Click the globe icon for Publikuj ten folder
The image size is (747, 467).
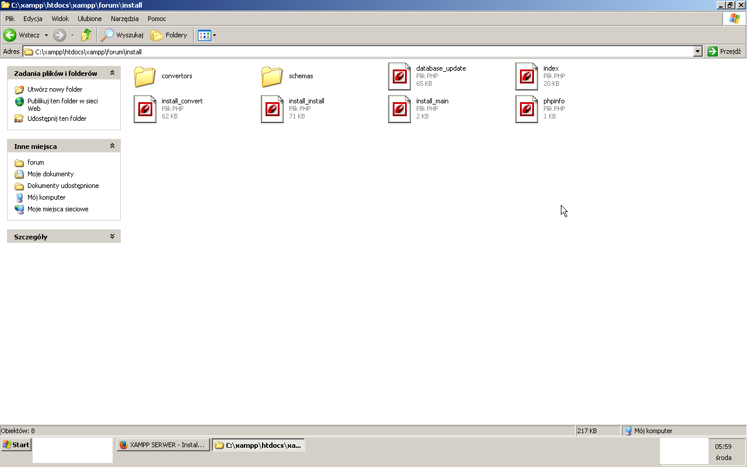tap(19, 101)
